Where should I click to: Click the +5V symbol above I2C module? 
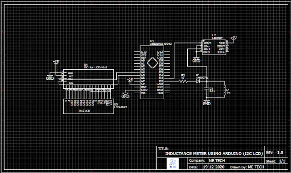[56, 62]
